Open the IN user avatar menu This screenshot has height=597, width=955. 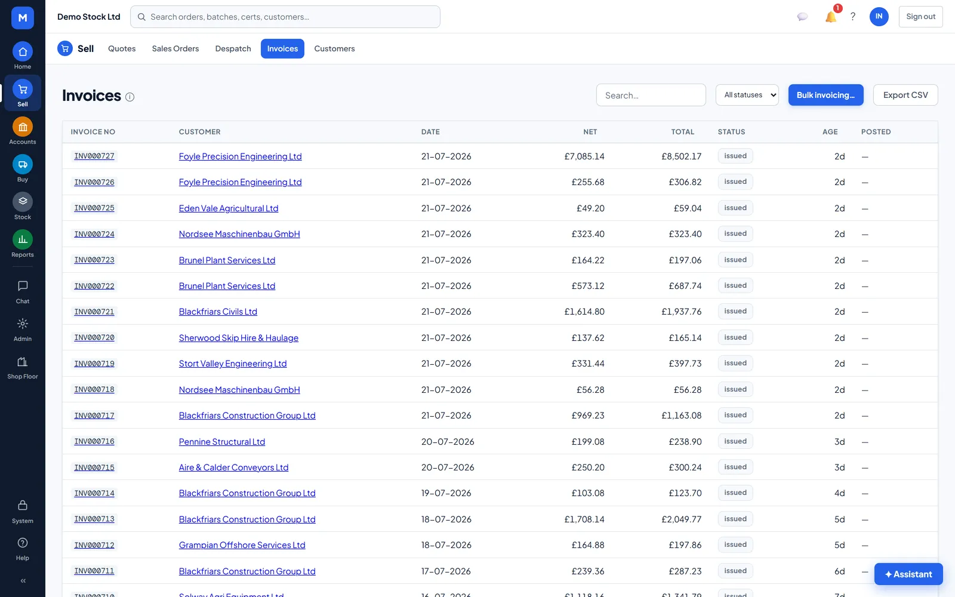click(x=879, y=17)
